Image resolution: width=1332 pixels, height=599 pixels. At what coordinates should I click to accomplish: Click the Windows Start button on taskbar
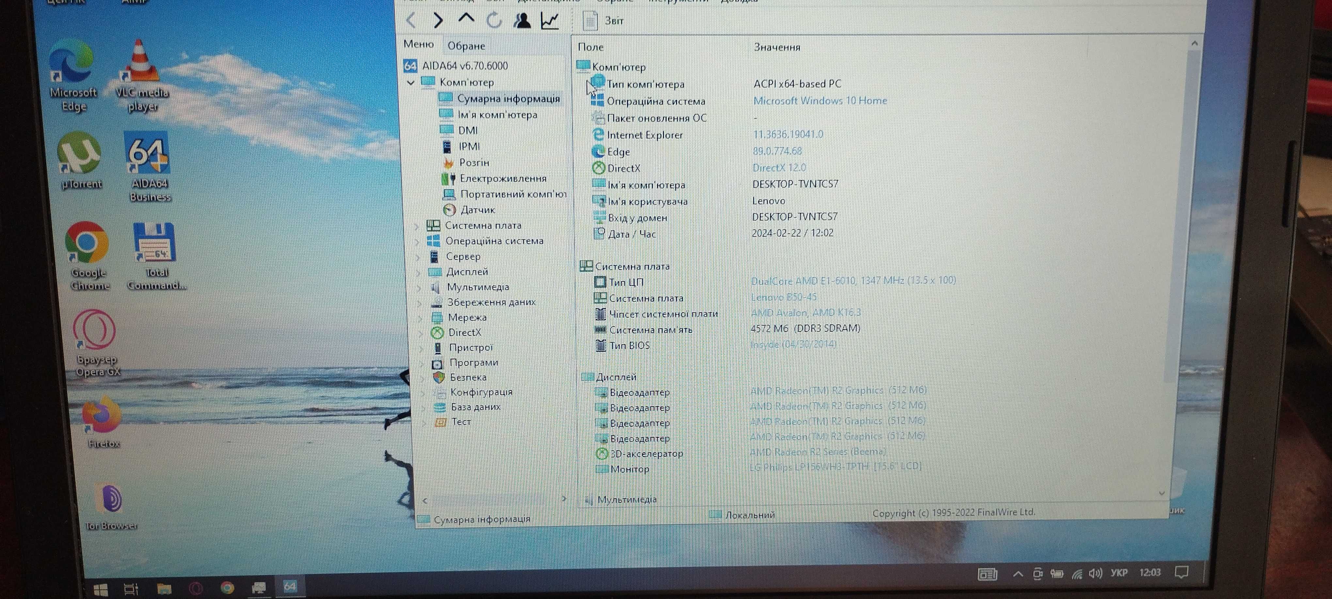point(101,589)
